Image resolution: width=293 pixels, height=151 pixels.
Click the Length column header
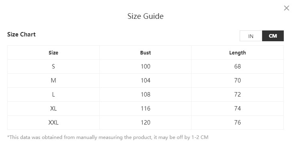(238, 53)
